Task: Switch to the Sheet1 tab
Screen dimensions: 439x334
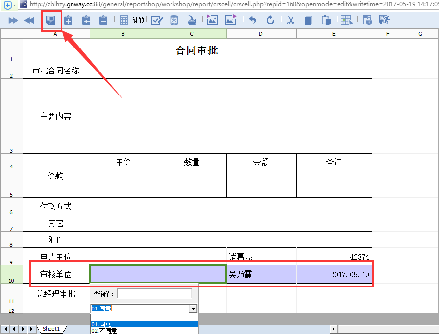Action: pos(50,329)
